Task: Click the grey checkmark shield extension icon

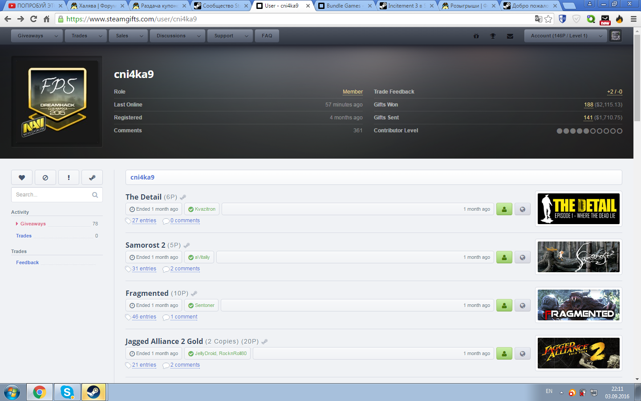Action: coord(576,19)
